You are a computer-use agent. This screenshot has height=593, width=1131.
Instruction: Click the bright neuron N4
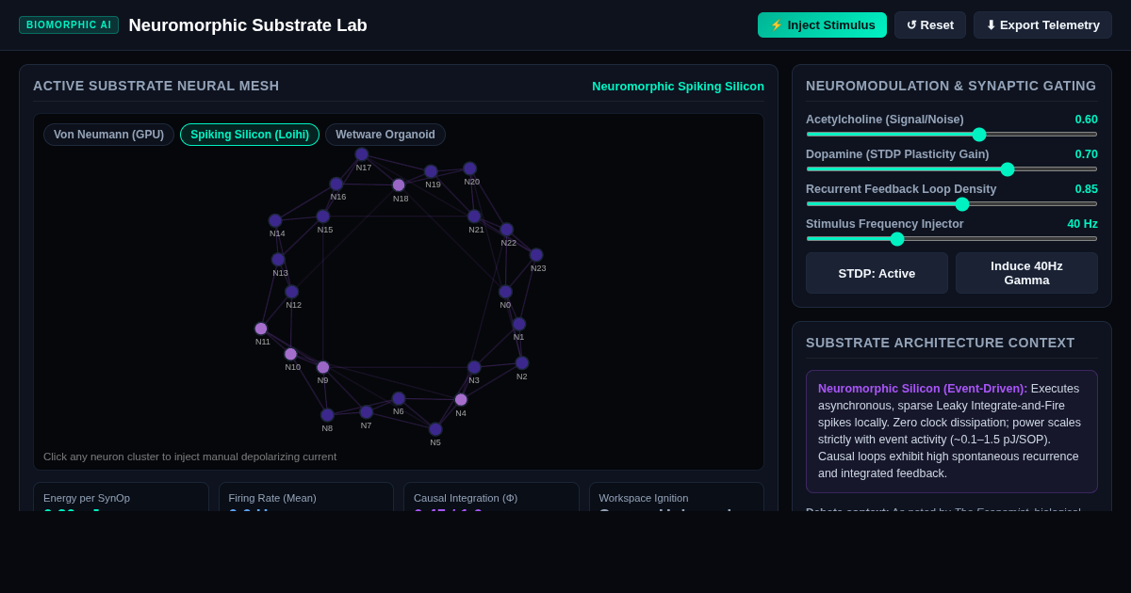point(461,400)
